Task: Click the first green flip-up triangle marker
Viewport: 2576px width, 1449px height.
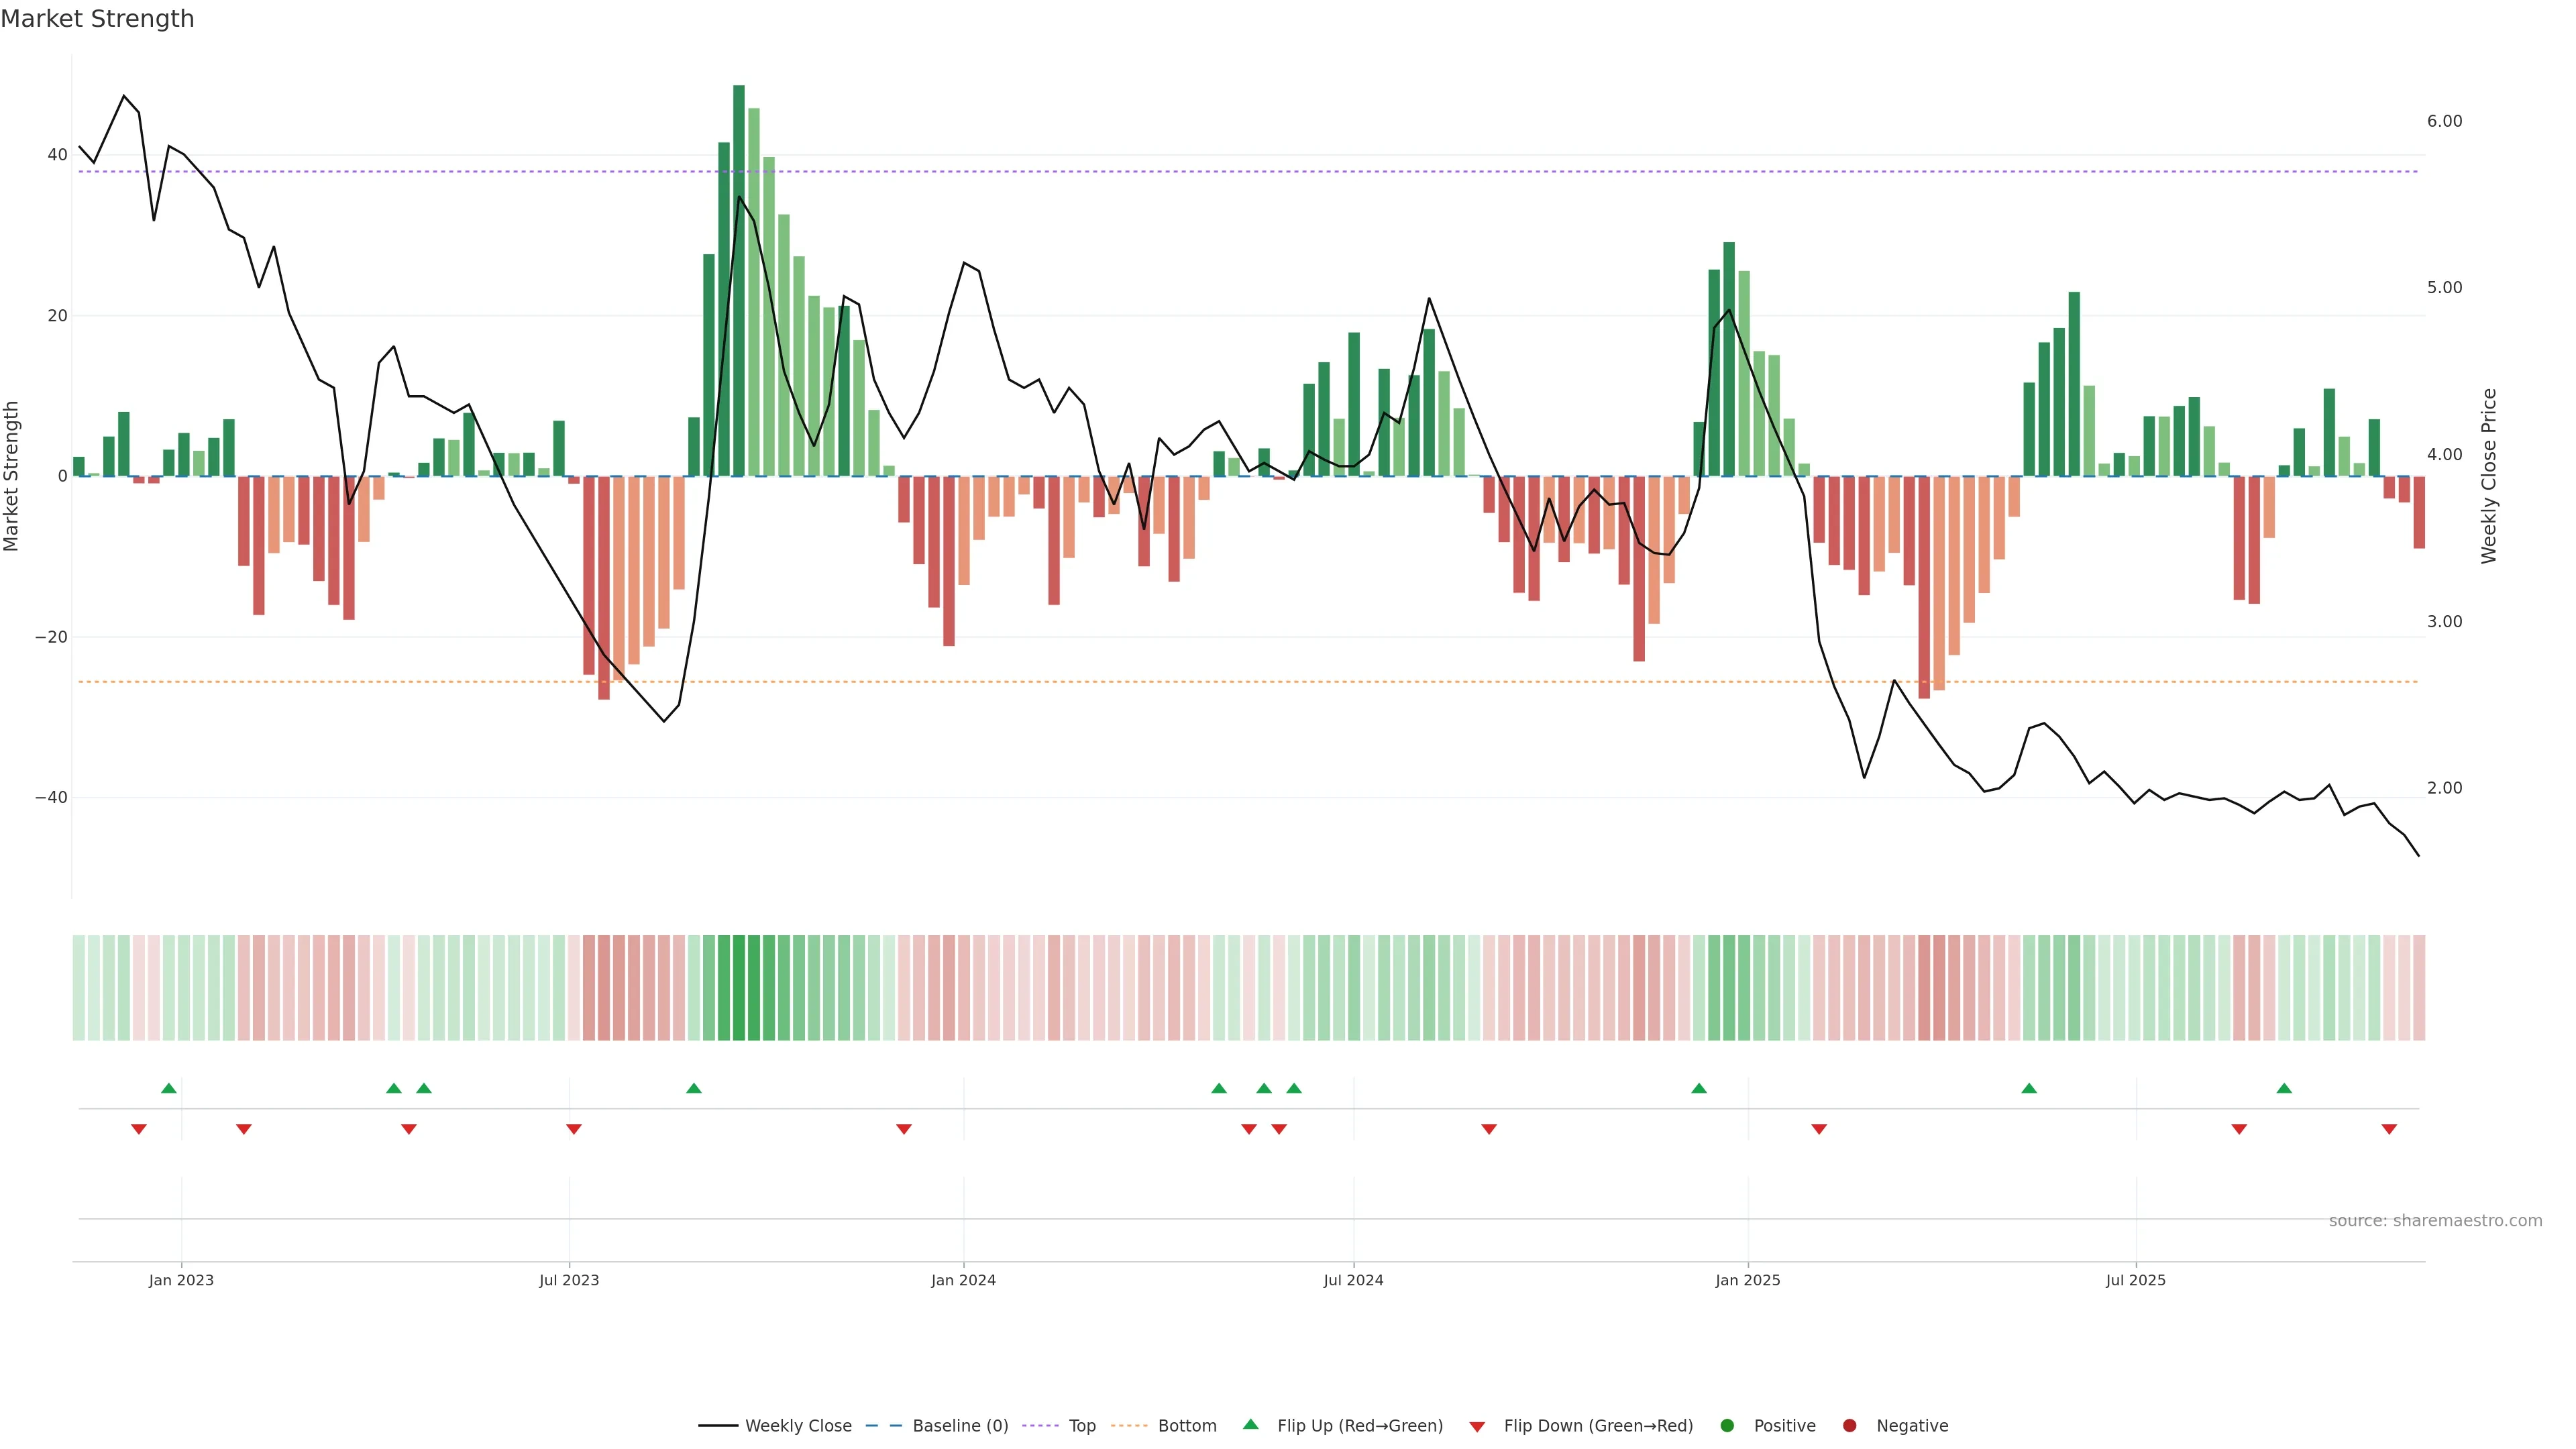Action: pyautogui.click(x=169, y=1088)
